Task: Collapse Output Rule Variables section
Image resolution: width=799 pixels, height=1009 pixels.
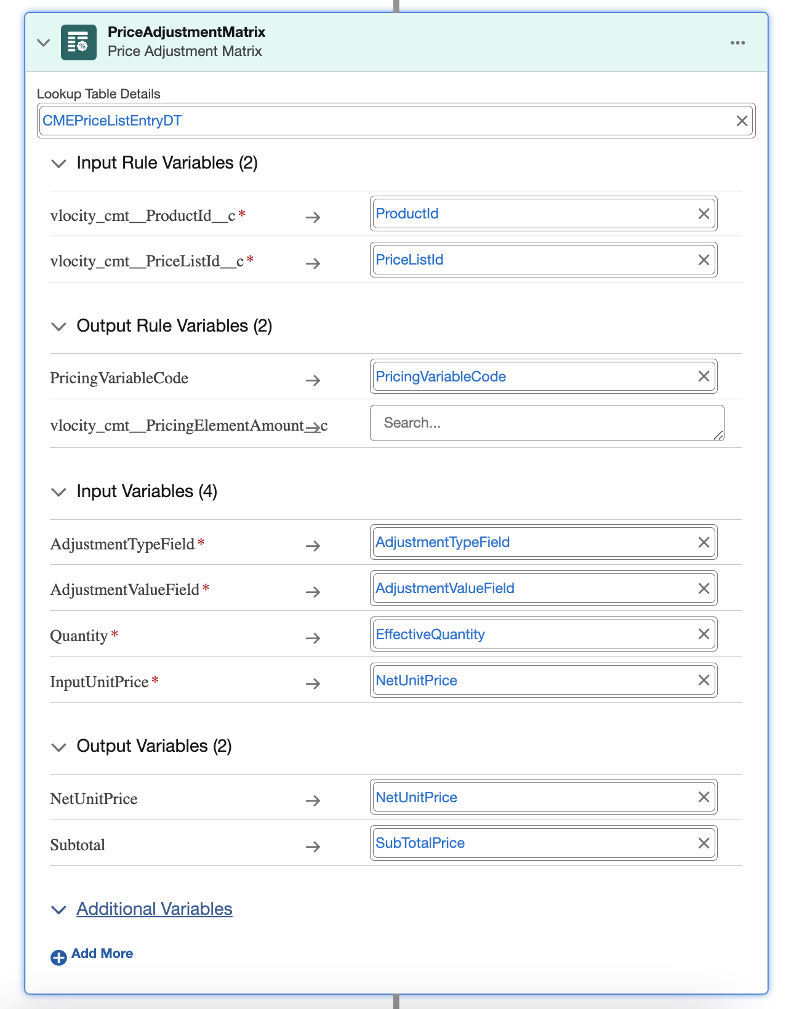Action: click(x=58, y=327)
